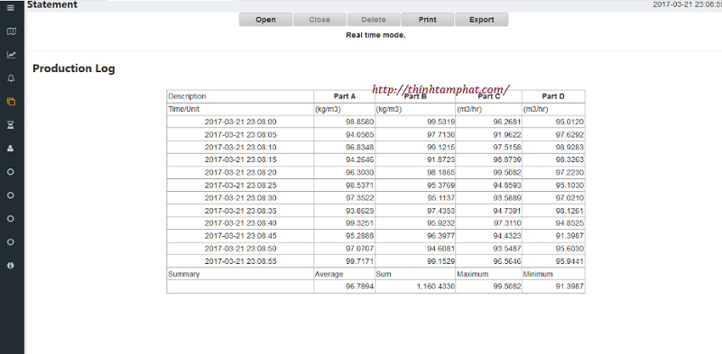Select the Part D column header

(553, 96)
